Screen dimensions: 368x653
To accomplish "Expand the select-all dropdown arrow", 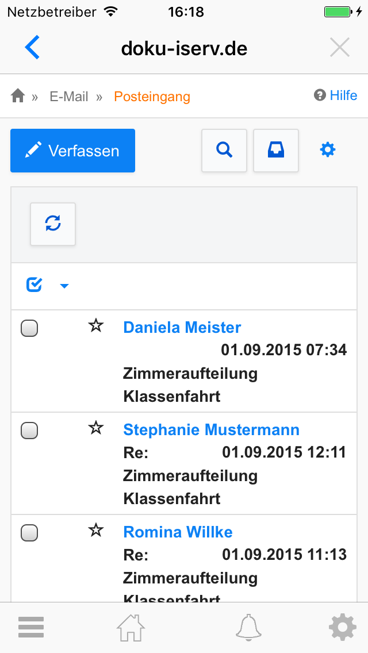I will point(64,286).
